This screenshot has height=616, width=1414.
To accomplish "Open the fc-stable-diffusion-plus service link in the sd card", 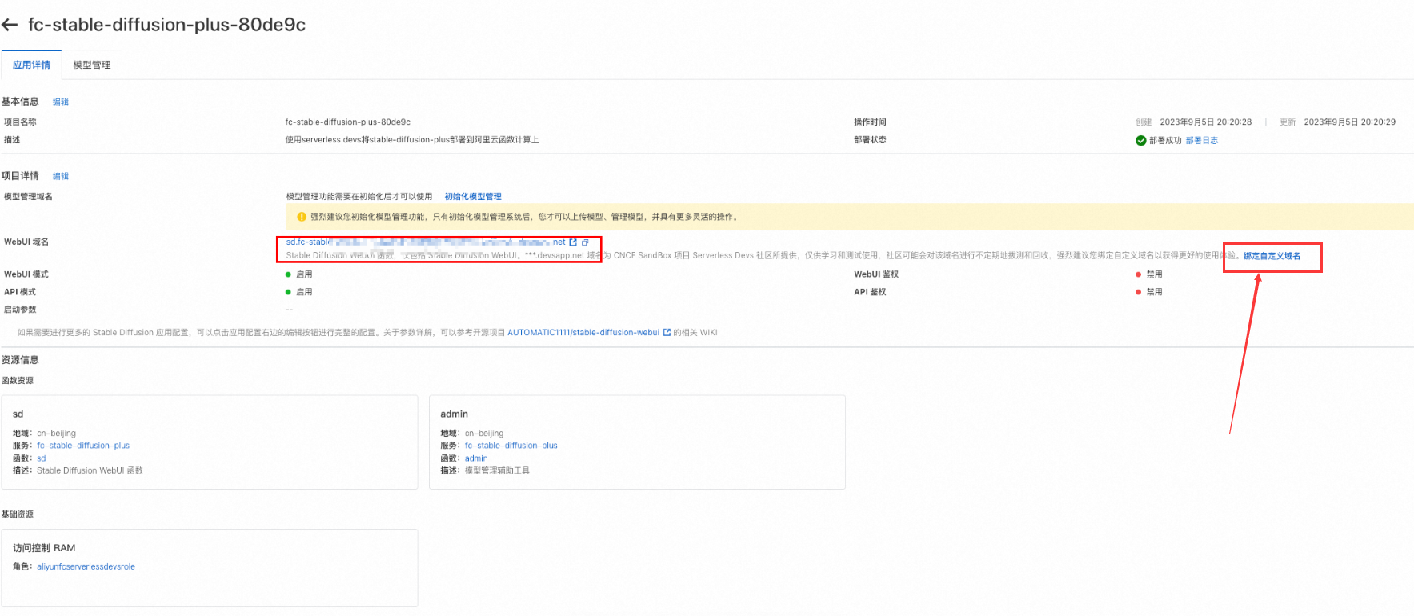I will click(83, 446).
